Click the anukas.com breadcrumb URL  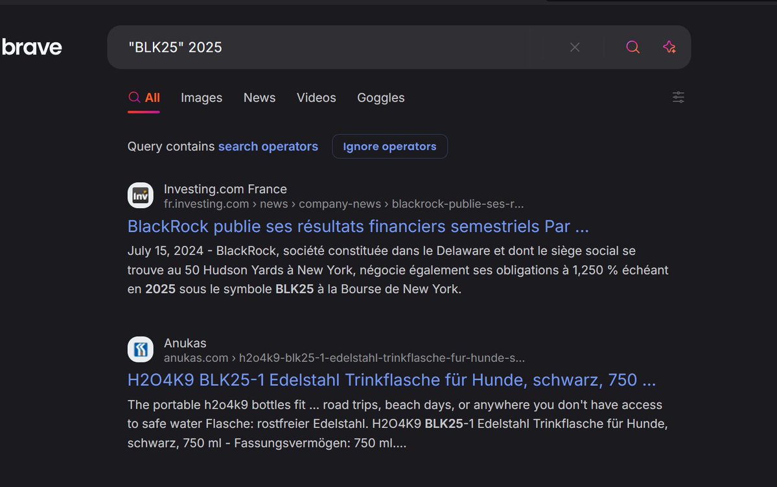[x=344, y=358]
